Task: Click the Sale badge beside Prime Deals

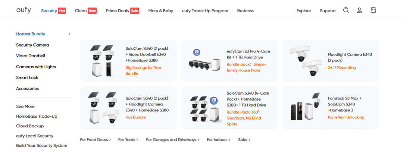Action: (x=135, y=11)
